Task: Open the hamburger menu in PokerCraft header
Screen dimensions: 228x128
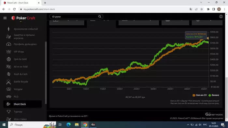Action: click(x=5, y=18)
